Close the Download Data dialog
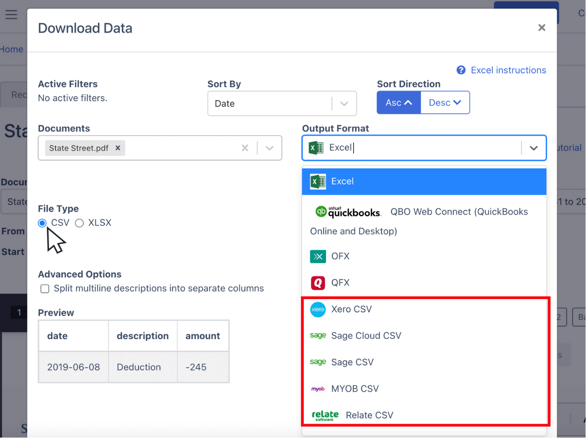 pos(542,28)
